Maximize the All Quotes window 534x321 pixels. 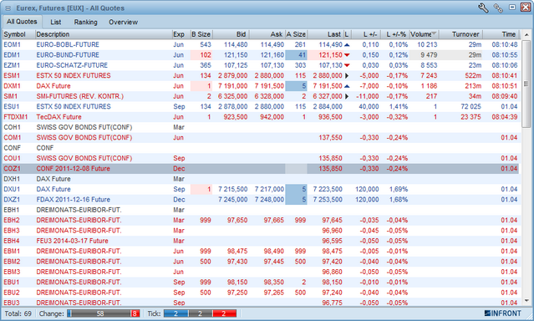(x=512, y=8)
